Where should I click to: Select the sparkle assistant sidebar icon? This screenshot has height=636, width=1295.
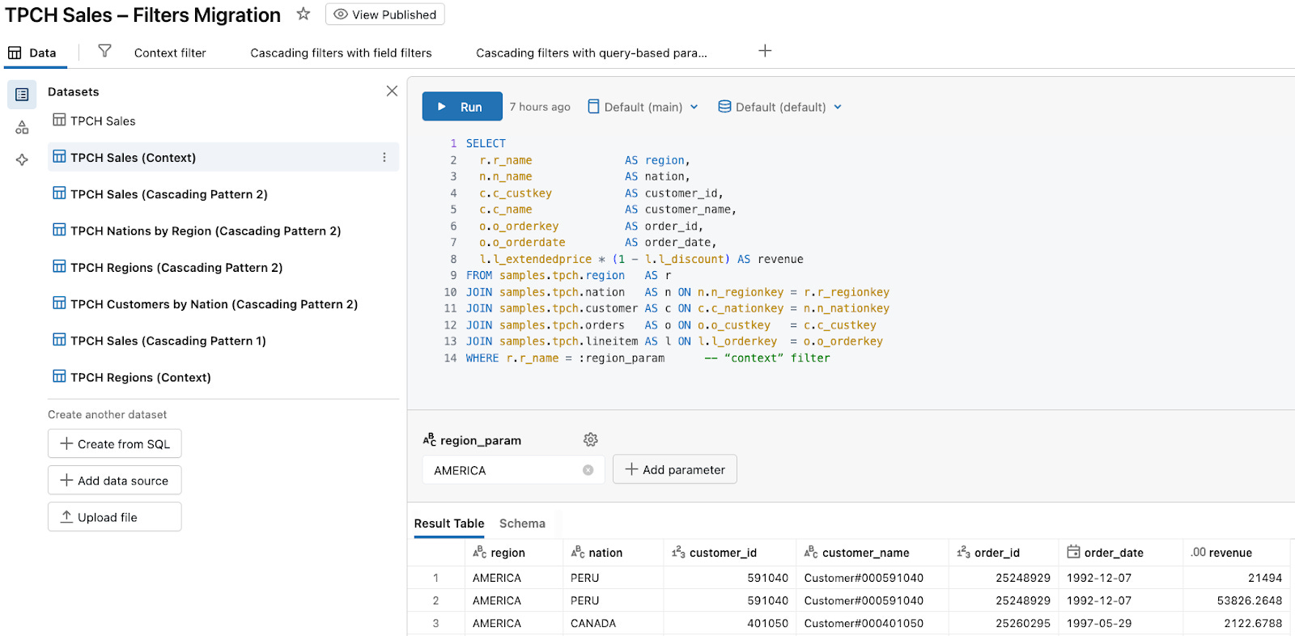[x=22, y=159]
